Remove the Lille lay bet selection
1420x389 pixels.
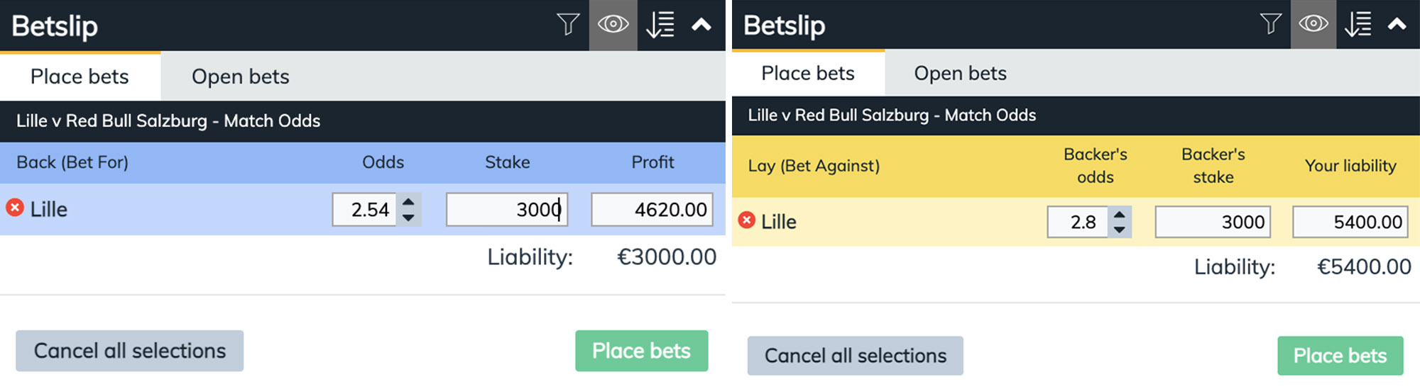point(746,220)
